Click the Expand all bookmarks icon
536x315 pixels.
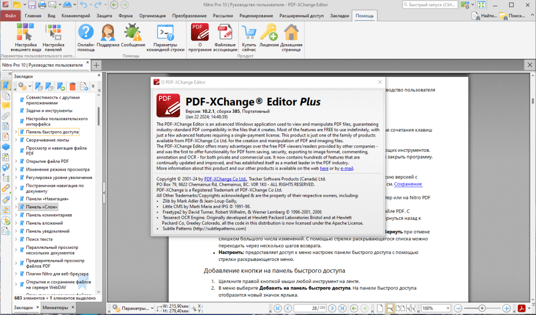[x=39, y=87]
